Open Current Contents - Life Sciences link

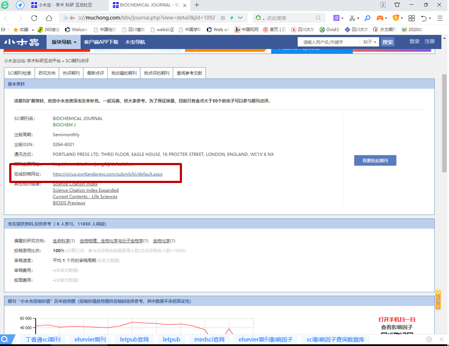click(85, 197)
